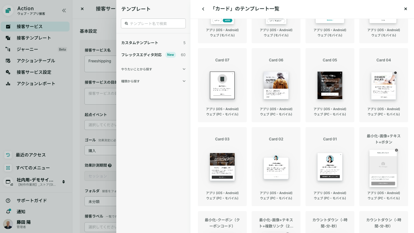The height and width of the screenshot is (233, 414).
Task: Click the Beta badge next to ジャーニー
Action: coord(62,49)
